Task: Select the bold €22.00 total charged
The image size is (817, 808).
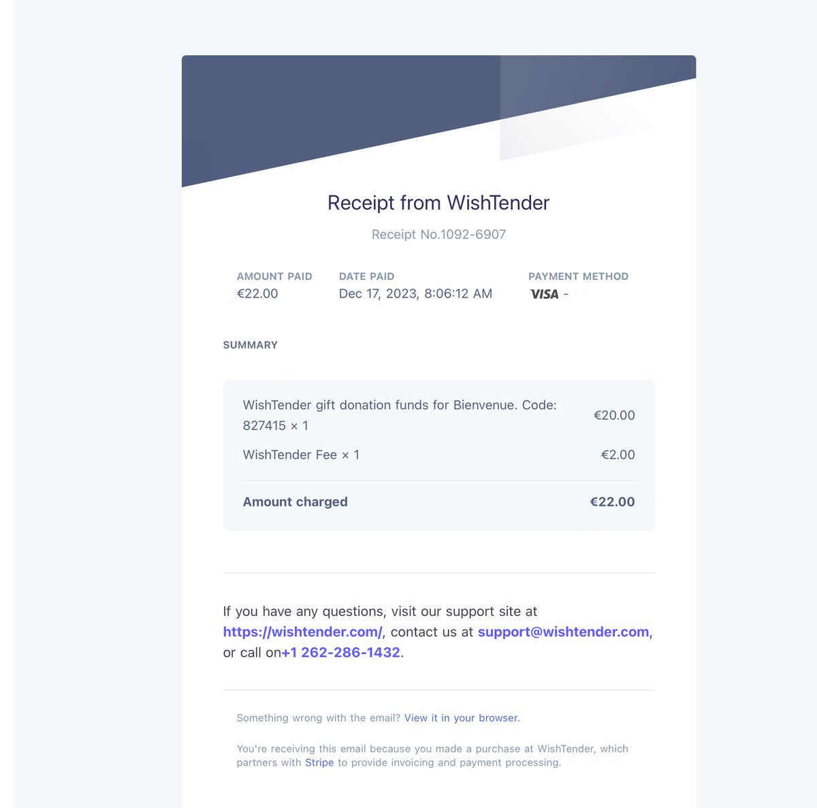Action: pyautogui.click(x=612, y=502)
